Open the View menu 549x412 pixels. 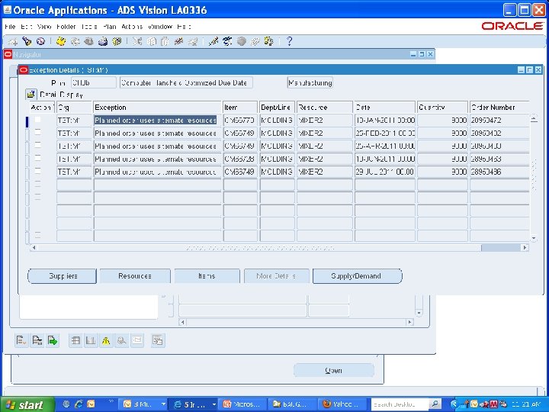coord(44,27)
